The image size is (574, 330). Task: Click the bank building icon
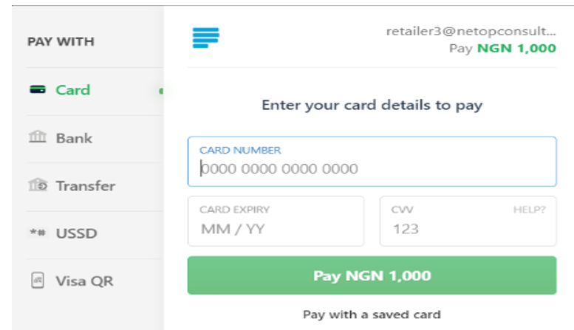click(x=38, y=137)
